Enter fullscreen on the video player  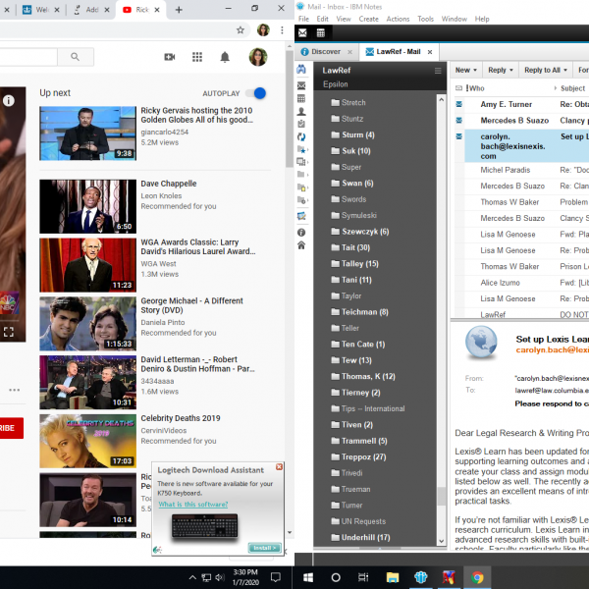pos(9,332)
